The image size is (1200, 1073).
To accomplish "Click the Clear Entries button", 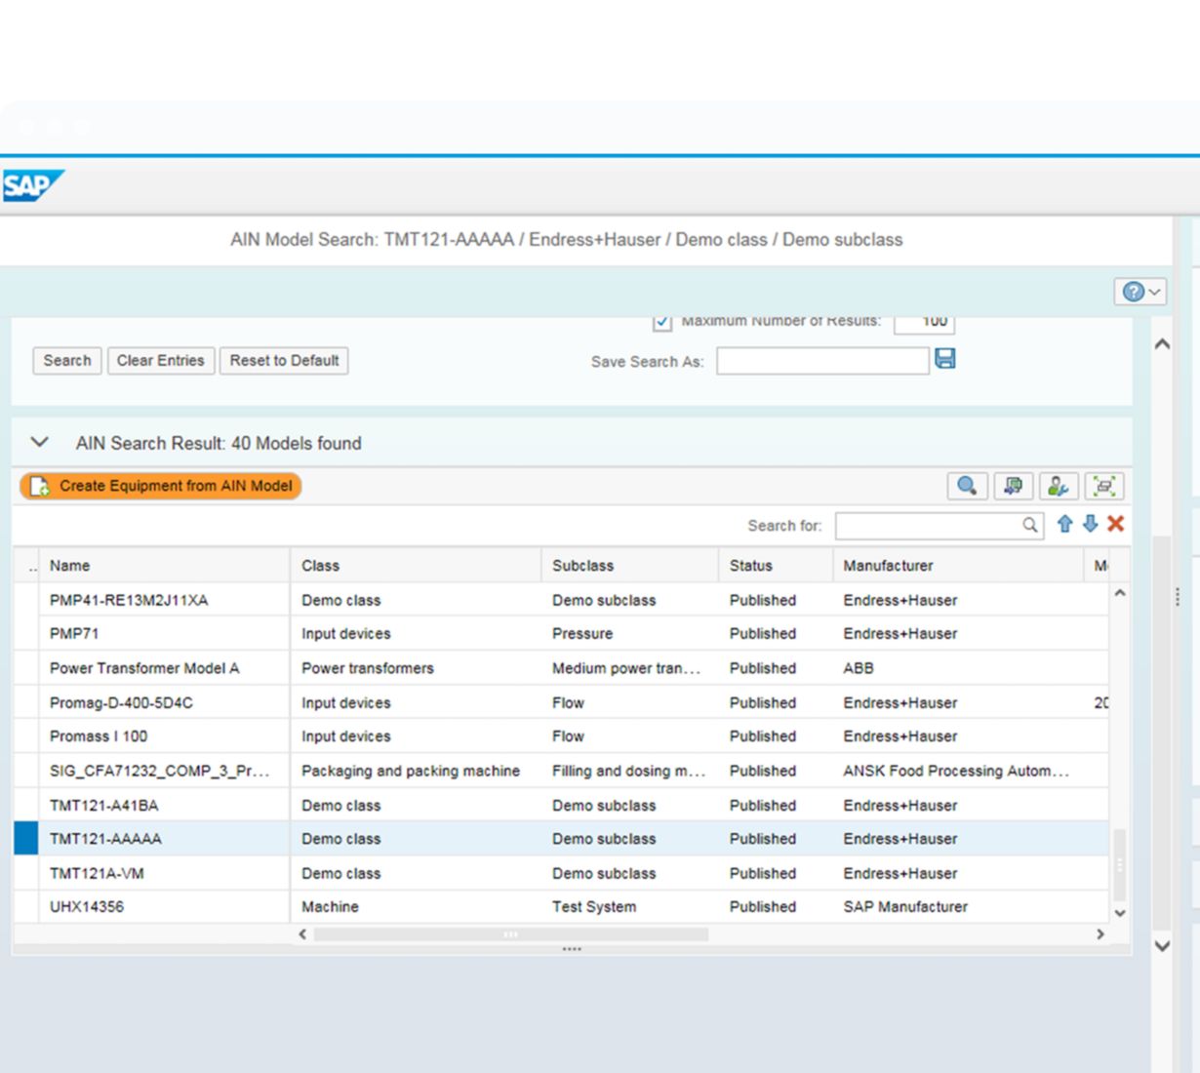I will pyautogui.click(x=161, y=361).
